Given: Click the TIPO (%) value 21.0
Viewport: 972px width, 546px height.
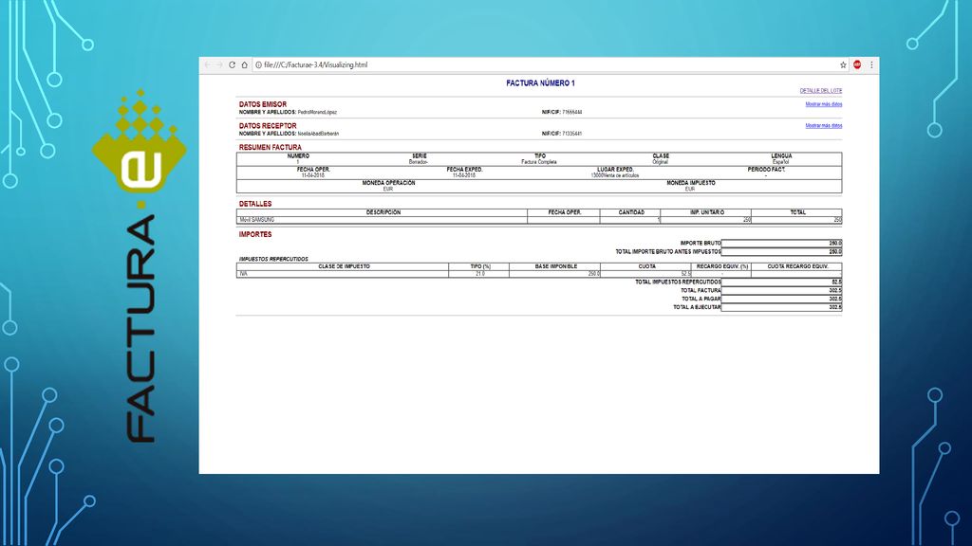Looking at the screenshot, I should (480, 274).
